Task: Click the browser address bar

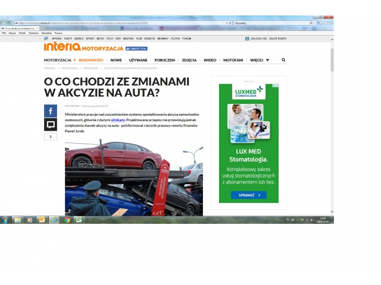Action: coord(119,23)
